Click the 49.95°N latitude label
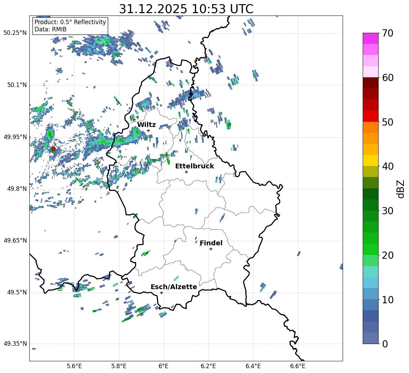 (15, 137)
